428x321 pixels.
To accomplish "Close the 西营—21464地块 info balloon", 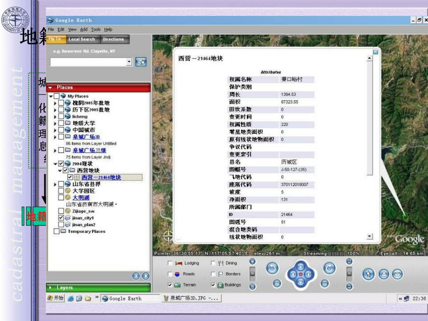I will (x=376, y=52).
